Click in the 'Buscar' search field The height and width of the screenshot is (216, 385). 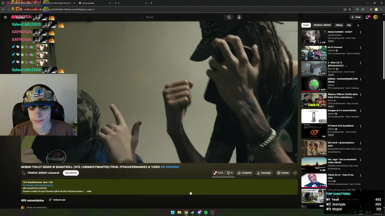184,17
